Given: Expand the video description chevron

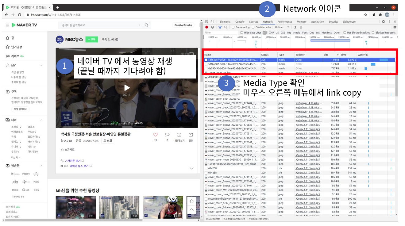Looking at the screenshot, I should (x=191, y=168).
